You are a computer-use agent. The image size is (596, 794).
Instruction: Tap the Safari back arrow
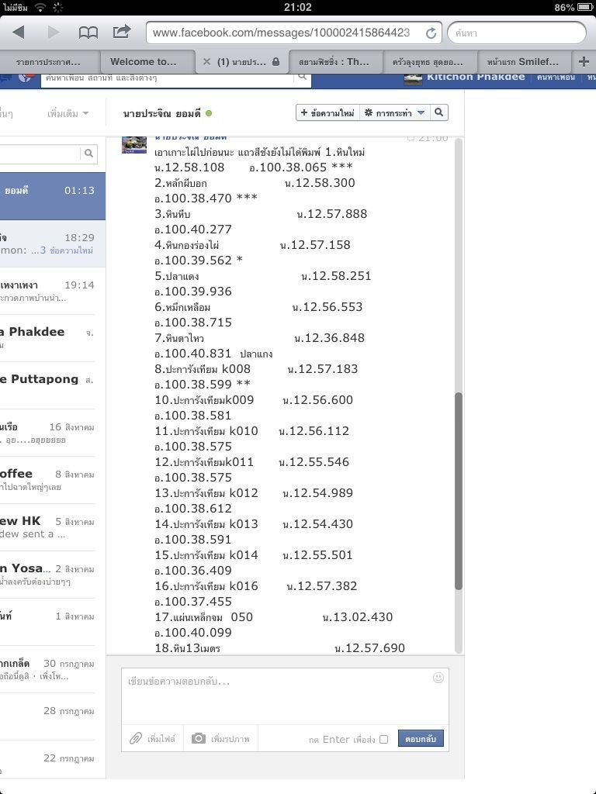(x=19, y=32)
